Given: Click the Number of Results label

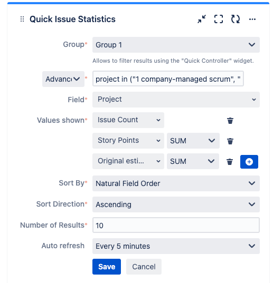Looking at the screenshot, I should pos(52,225).
